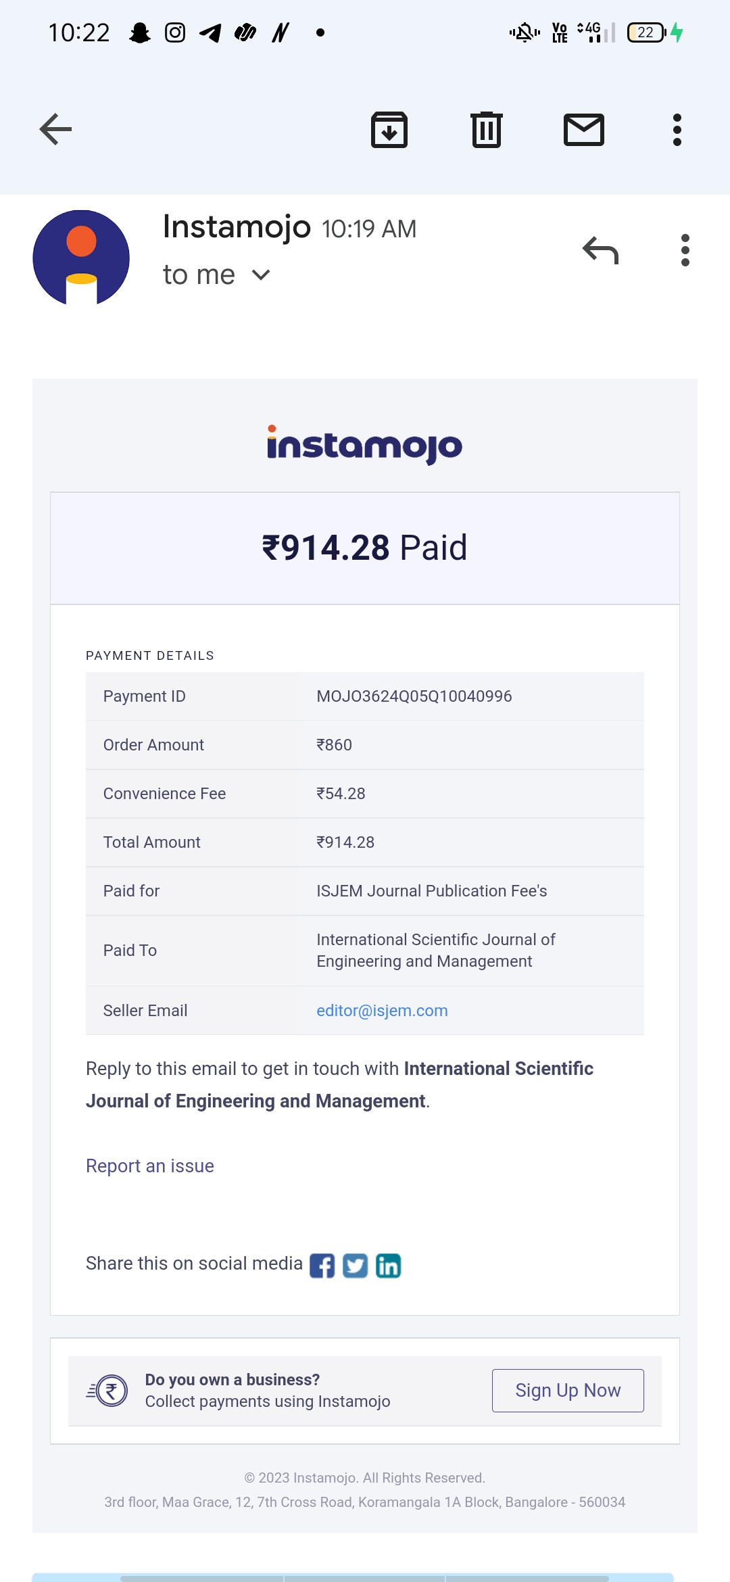Click the Report an issue link
Image resolution: width=730 pixels, height=1582 pixels.
(x=150, y=1166)
